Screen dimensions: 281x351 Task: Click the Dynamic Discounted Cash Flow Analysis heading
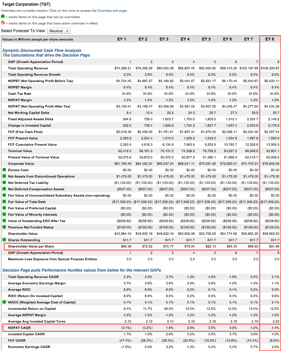pos(42,51)
